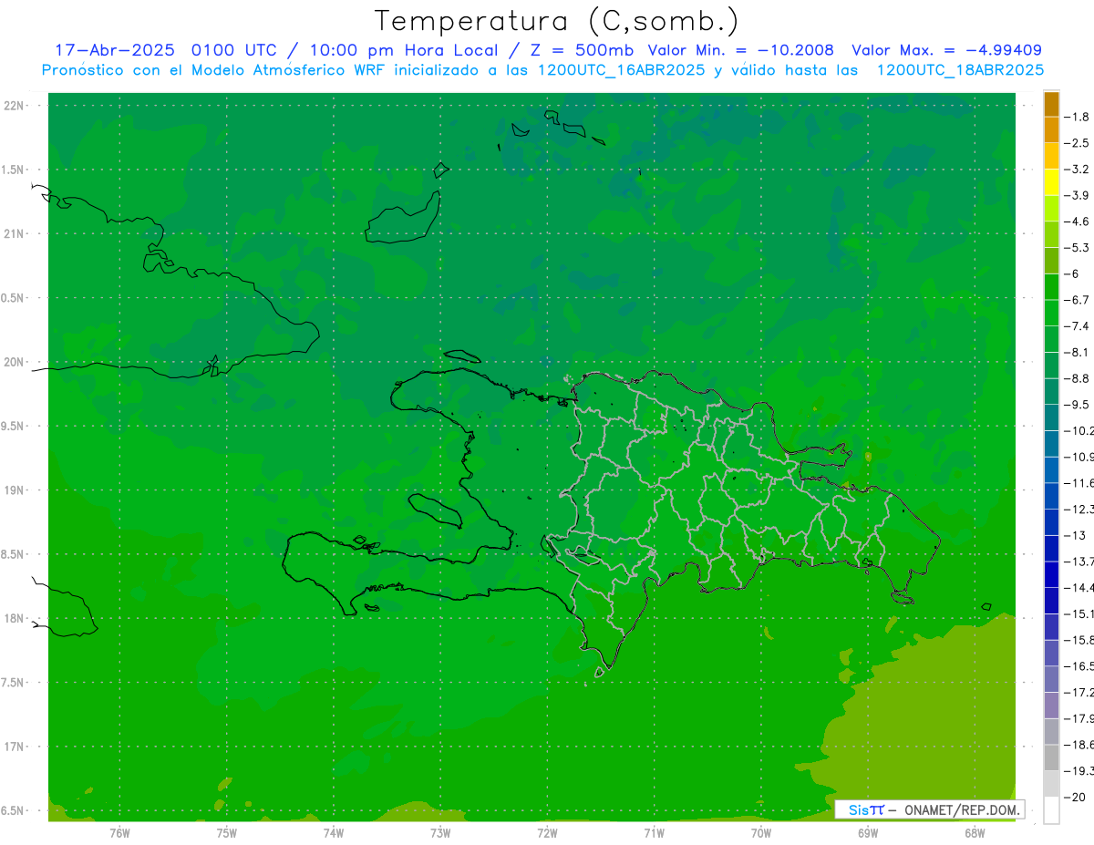The image size is (1094, 845).
Task: Click the "1200UTC_18ABR2025" valid-until time
Action: pos(960,70)
